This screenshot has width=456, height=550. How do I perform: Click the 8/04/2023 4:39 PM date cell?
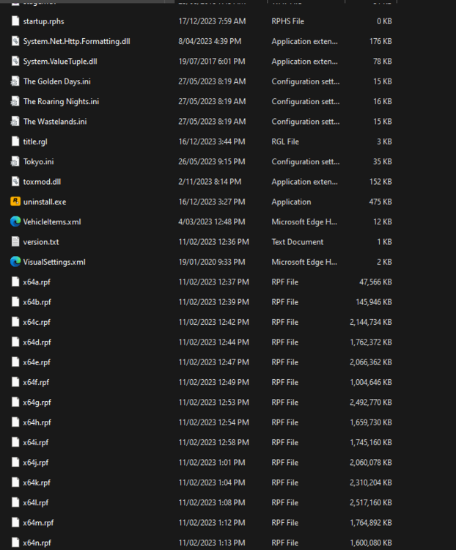(210, 41)
